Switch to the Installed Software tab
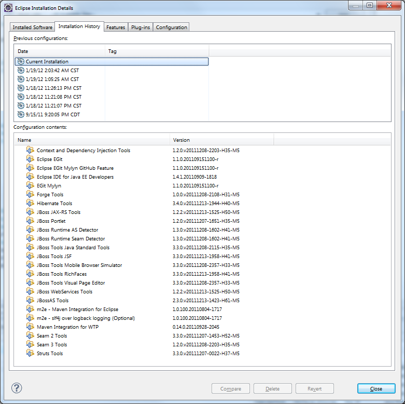The width and height of the screenshot is (405, 404). click(x=32, y=27)
